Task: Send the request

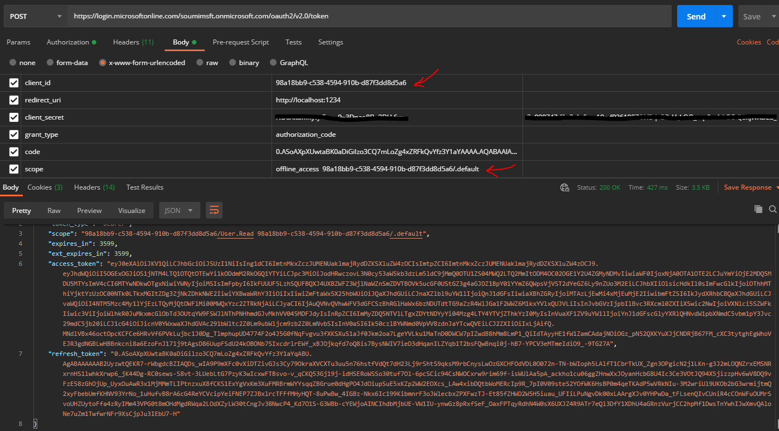Action: [696, 16]
